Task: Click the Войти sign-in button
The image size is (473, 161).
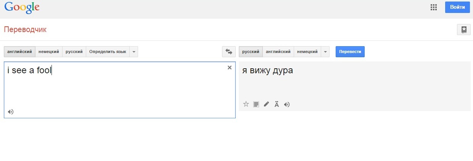Action: click(457, 7)
